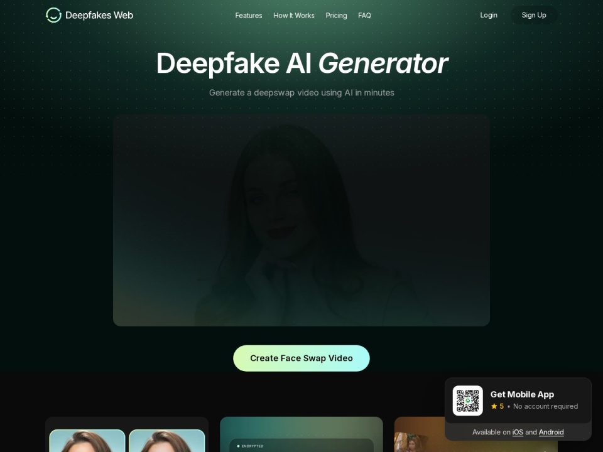This screenshot has height=452, width=603.
Task: Click the Get Mobile App title
Action: [522, 394]
